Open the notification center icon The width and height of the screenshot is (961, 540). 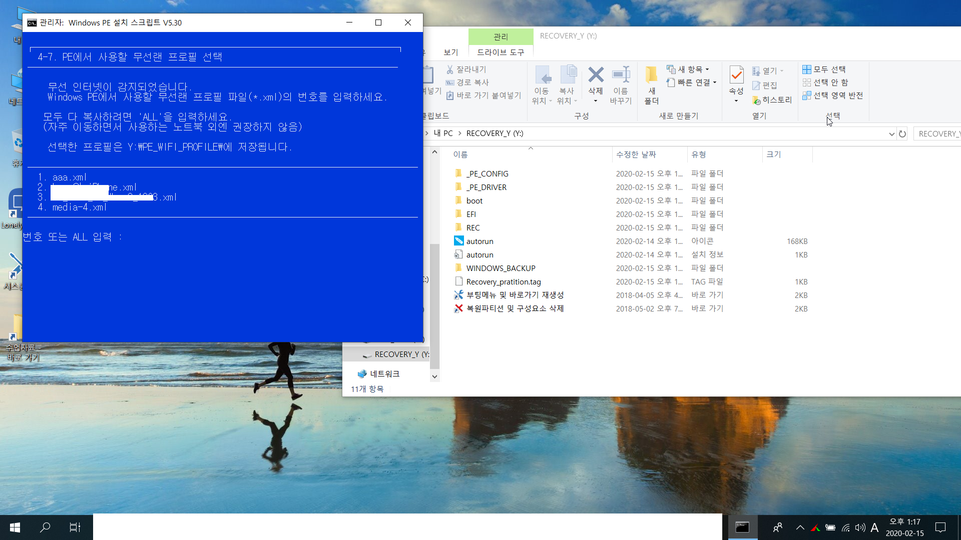pyautogui.click(x=940, y=527)
